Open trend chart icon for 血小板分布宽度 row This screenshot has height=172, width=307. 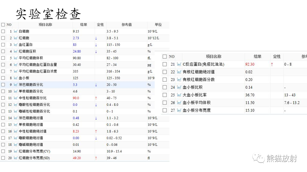click(179, 110)
